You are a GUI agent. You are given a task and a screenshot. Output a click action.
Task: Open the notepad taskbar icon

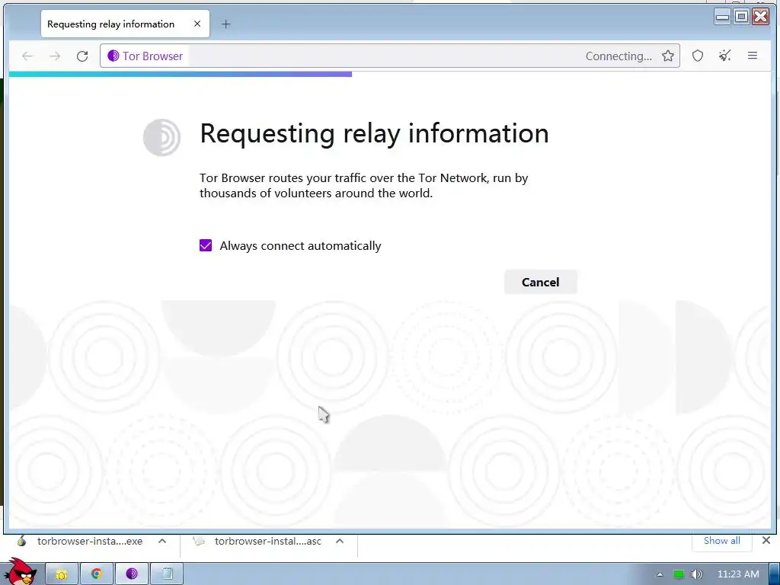[167, 574]
